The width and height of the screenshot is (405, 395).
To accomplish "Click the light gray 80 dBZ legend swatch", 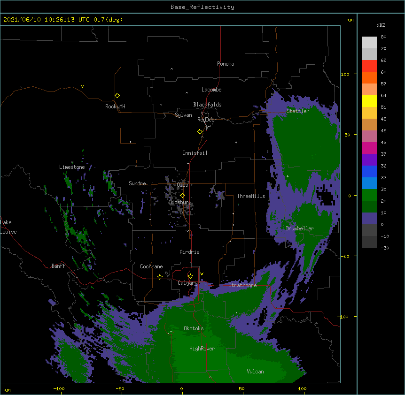I will click(369, 42).
